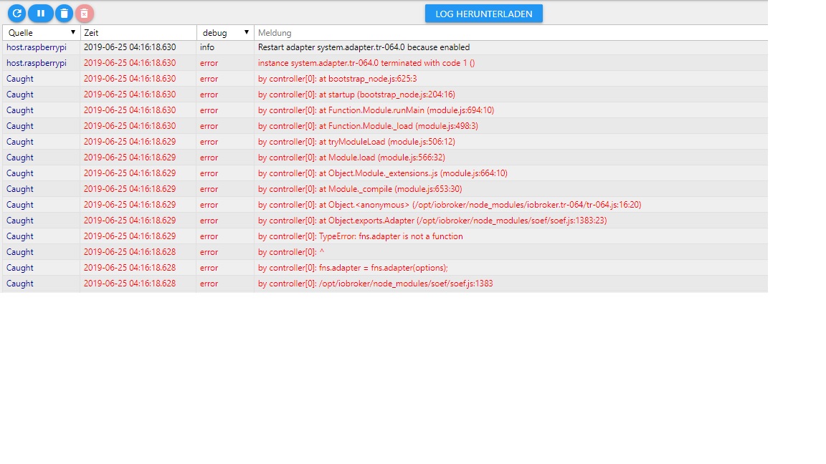This screenshot has width=826, height=464.
Task: Select host.raspberrypi source in the terminated error row
Action: [x=37, y=63]
